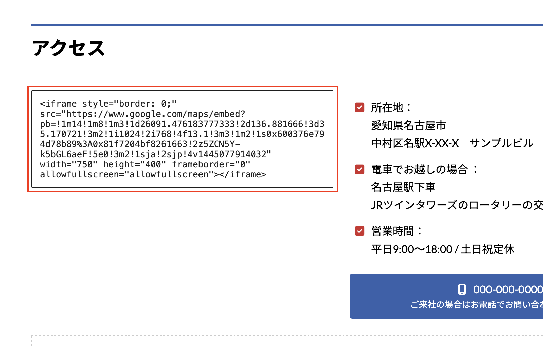The image size is (543, 348).
Task: Click the mobile phone icon in blue button
Action: pyautogui.click(x=462, y=289)
